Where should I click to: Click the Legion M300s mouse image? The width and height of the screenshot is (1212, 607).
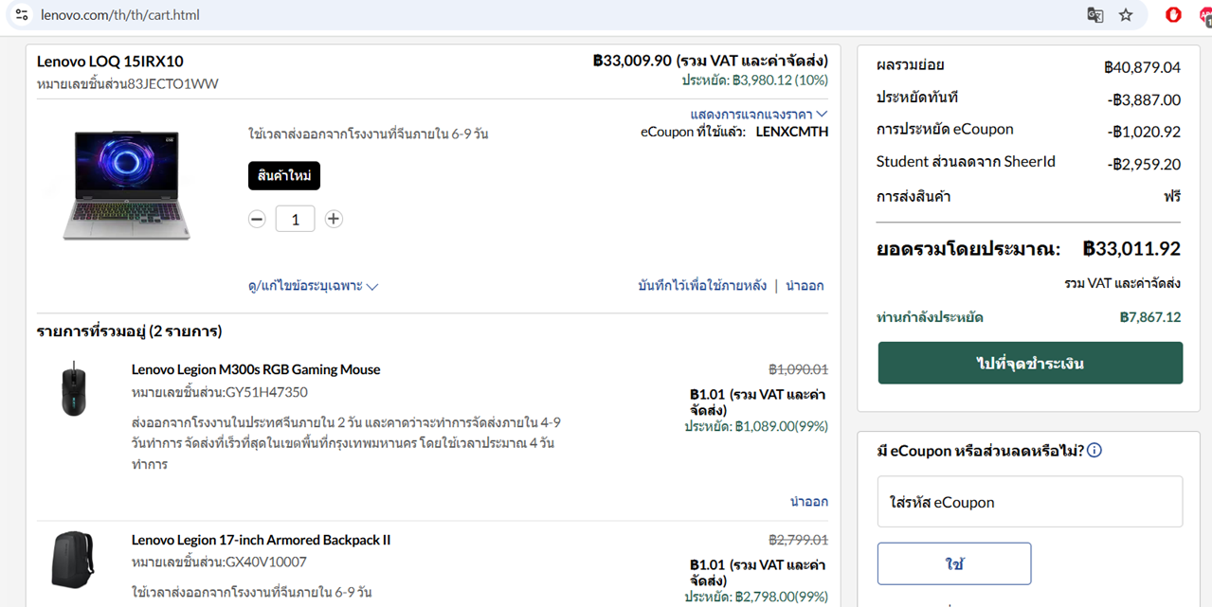73,388
